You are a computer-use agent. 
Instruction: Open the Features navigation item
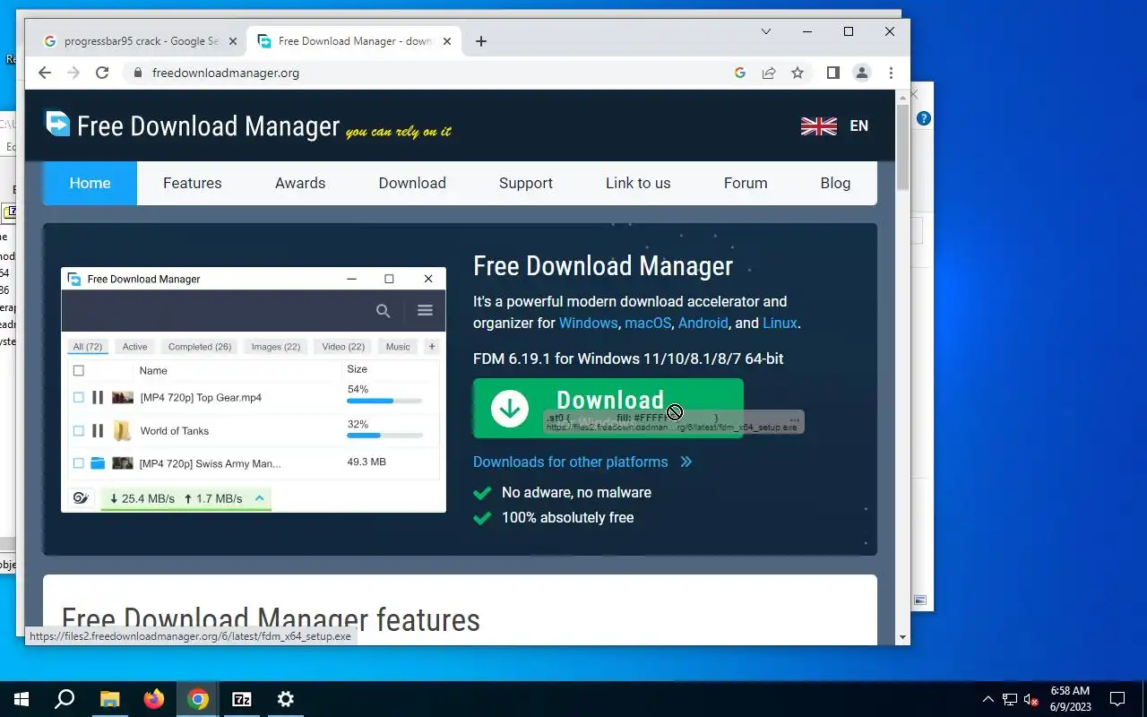pos(192,183)
